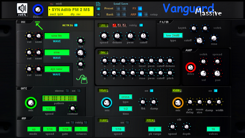This screenshot has width=245, height=138.
Task: Change the voices value 16
Action: point(213,129)
